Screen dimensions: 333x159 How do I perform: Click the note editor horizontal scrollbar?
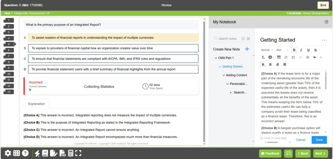click(x=273, y=142)
